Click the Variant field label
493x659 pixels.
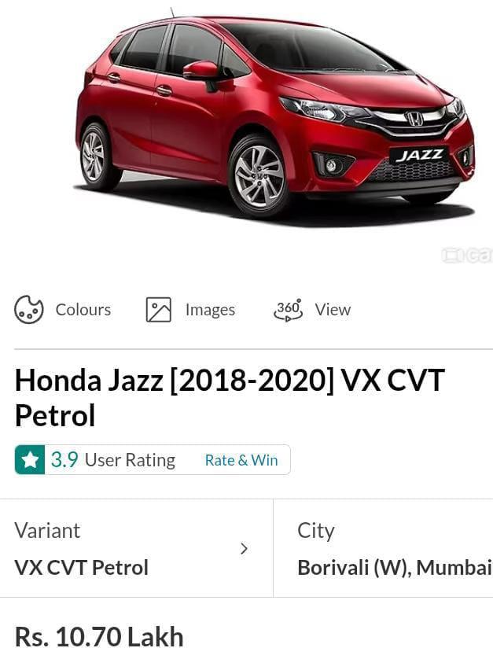pos(47,530)
